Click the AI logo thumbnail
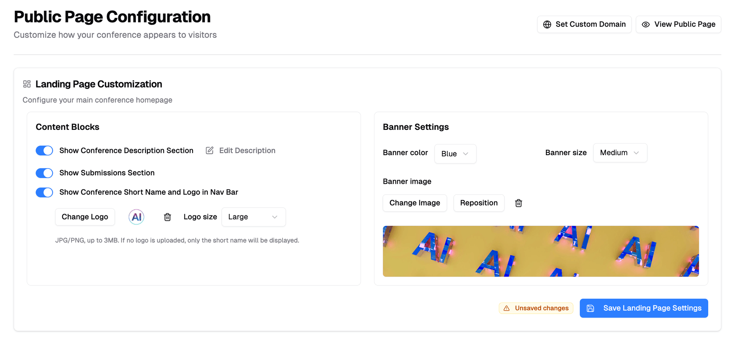This screenshot has height=340, width=735. pos(136,217)
